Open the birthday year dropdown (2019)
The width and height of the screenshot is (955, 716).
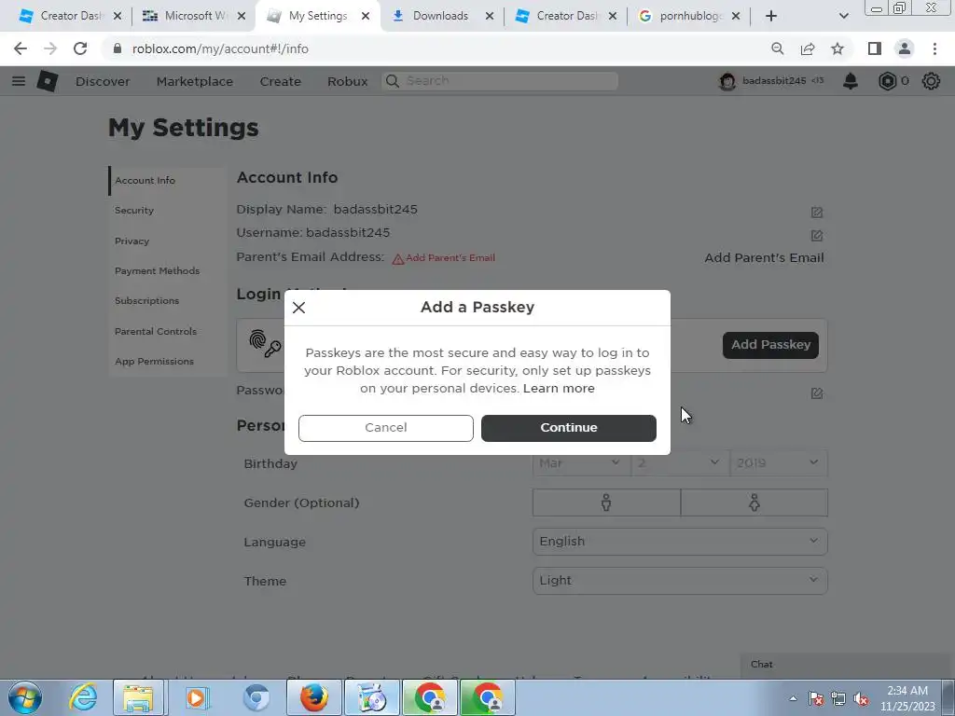click(779, 463)
